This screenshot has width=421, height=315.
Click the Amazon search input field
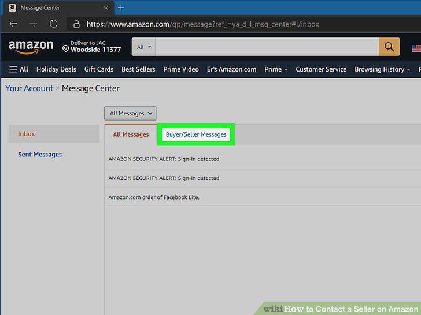267,47
